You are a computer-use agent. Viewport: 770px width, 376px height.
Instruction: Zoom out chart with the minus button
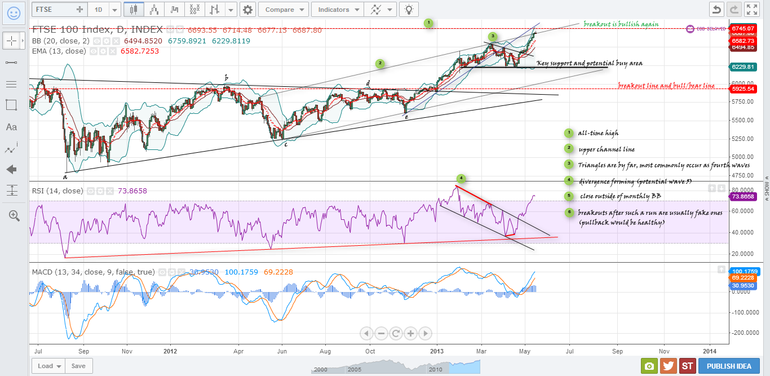[381, 333]
